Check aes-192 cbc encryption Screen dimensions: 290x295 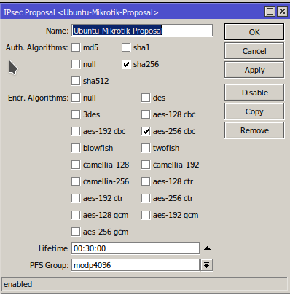coord(76,131)
